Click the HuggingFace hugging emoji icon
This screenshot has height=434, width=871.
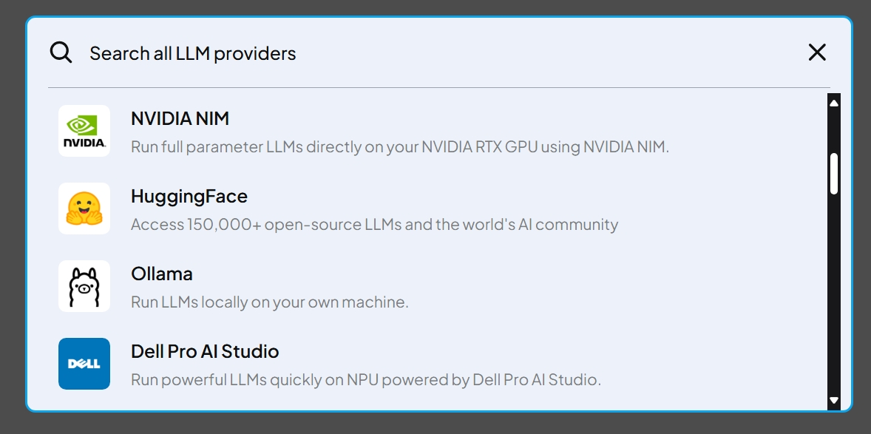click(84, 208)
